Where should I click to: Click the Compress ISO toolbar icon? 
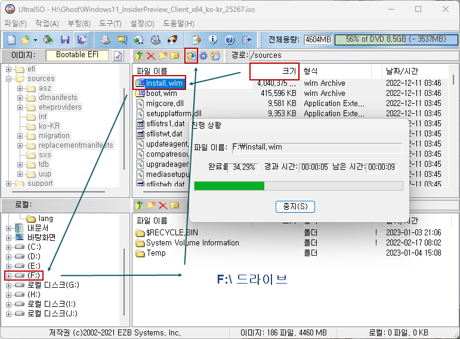click(x=122, y=39)
